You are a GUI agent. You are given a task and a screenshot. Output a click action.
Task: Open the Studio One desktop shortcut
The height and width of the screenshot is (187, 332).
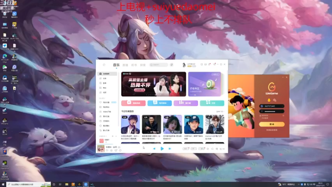point(14,37)
